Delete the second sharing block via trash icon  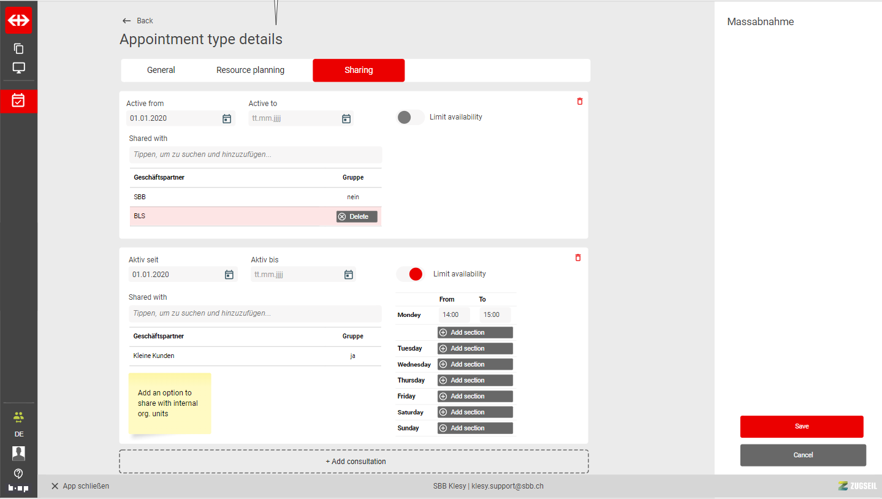[578, 258]
